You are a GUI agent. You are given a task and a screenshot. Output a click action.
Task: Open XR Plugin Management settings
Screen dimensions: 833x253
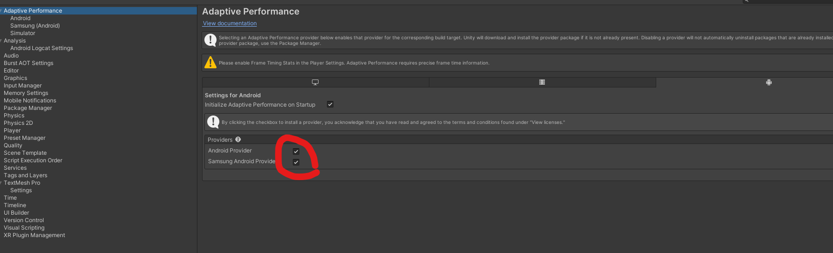tap(35, 235)
